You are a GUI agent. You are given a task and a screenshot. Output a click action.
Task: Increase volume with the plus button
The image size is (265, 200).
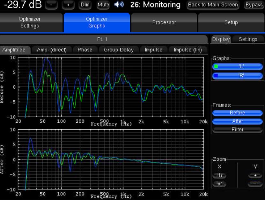[x=68, y=5]
